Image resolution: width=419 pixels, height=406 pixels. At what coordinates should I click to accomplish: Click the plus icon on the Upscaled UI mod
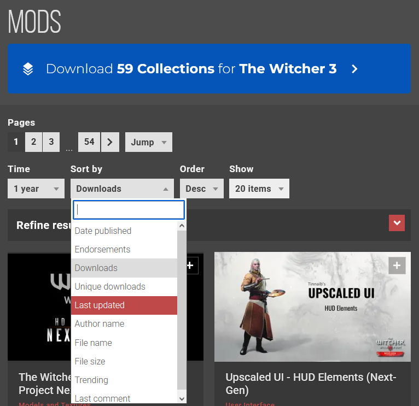pos(397,266)
